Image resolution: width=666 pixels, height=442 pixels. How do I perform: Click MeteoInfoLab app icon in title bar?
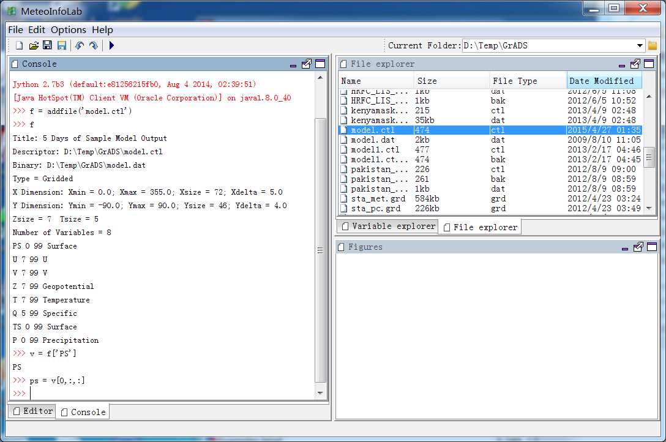tap(12, 11)
